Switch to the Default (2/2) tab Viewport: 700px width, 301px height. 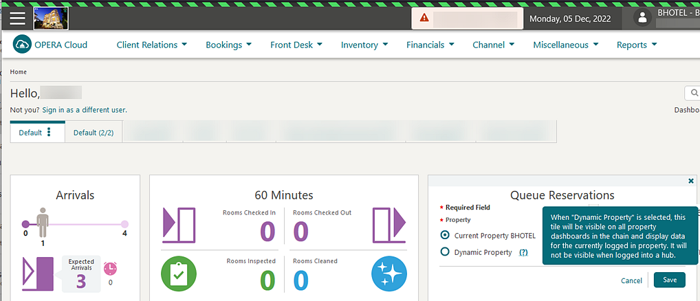click(x=94, y=133)
